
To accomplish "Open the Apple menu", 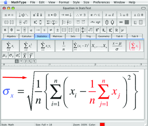I will [x=6, y=2].
